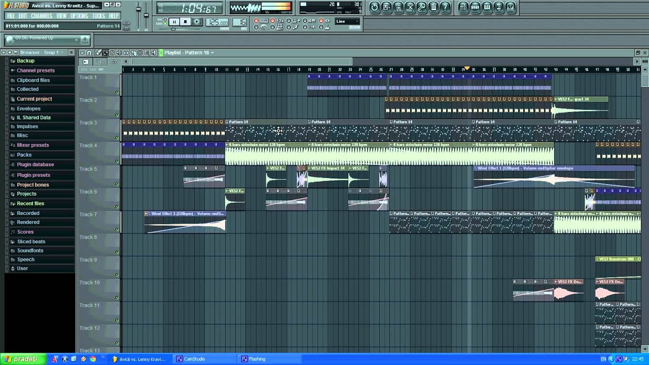Open the FILE menu
Viewport: 649px width, 365px height.
(11, 16)
